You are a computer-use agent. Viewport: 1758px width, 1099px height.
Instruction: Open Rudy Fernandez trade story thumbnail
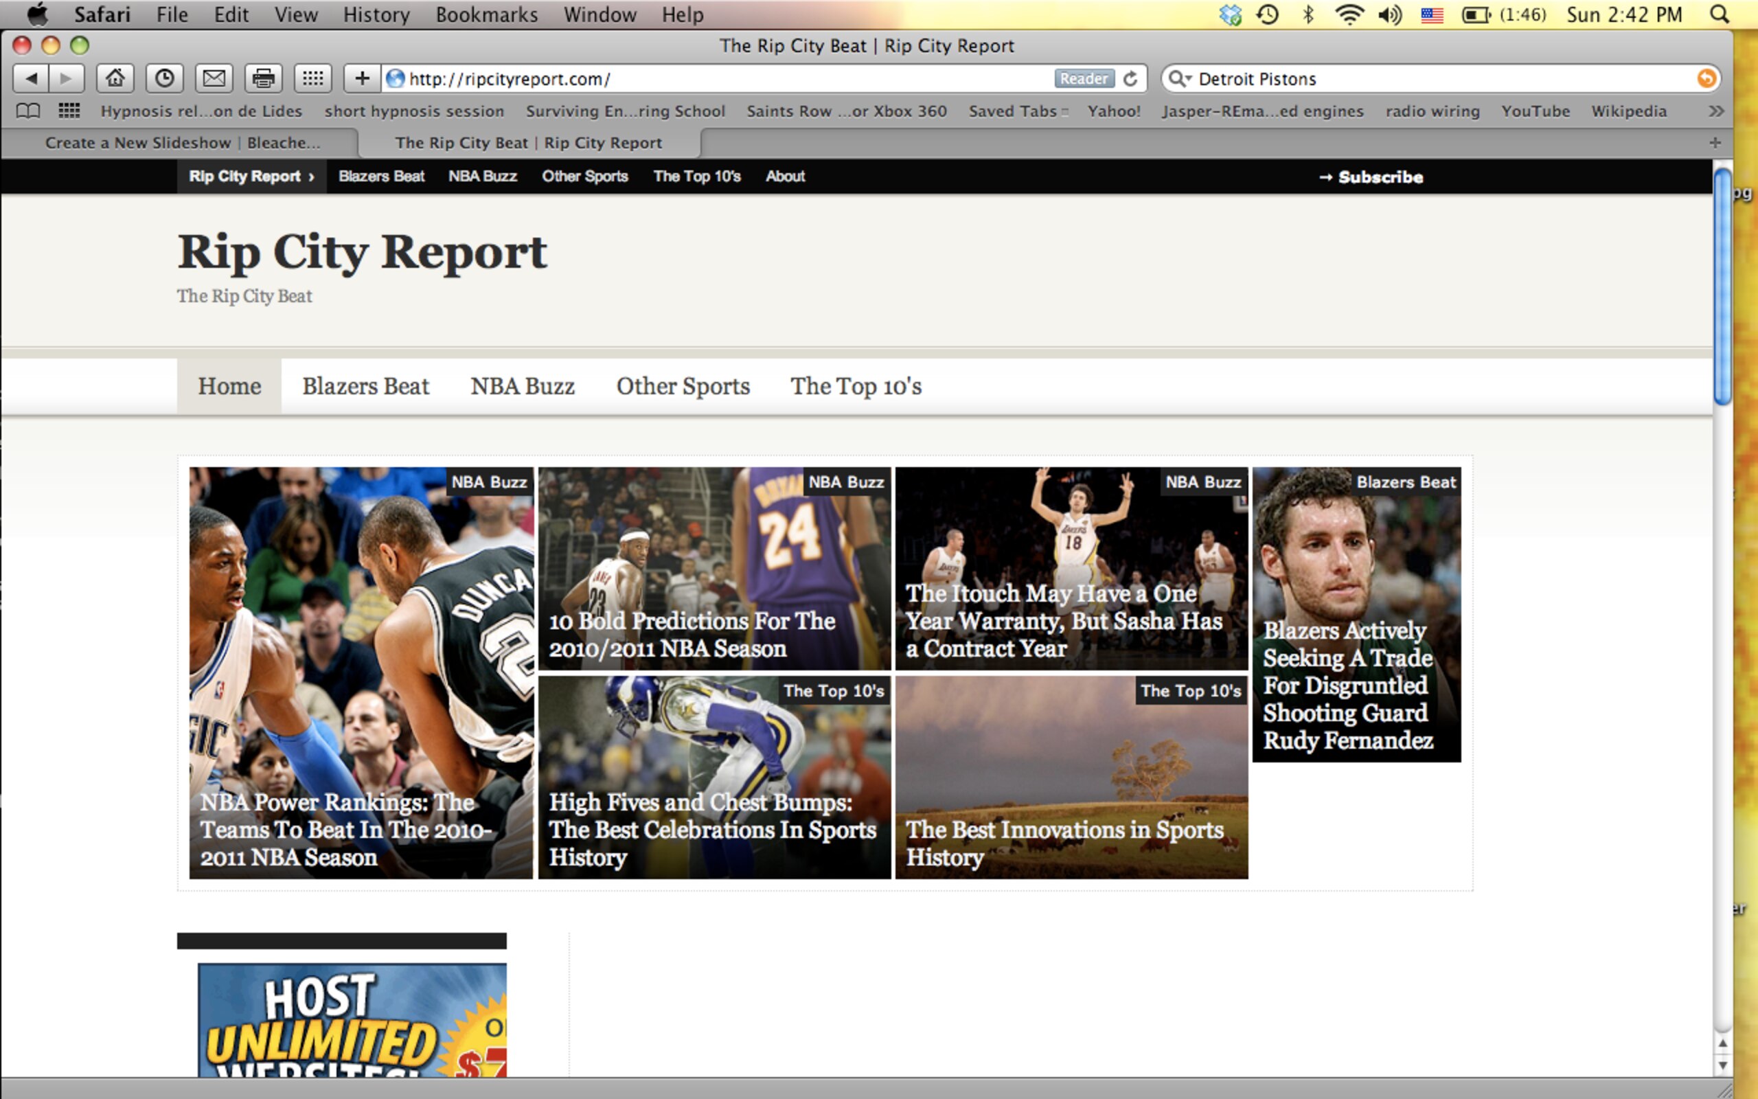[1356, 614]
